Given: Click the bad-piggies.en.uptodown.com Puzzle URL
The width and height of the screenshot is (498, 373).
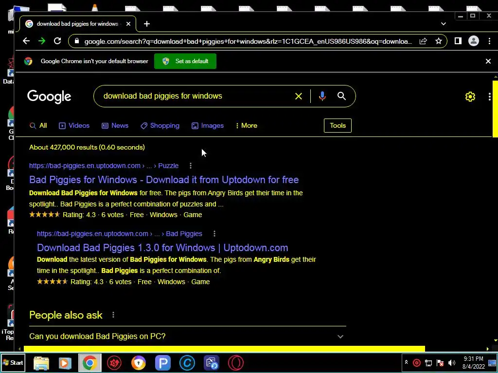Looking at the screenshot, I should click(104, 166).
